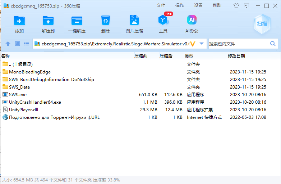Select the Подготовлено для Торрент-Игрухи URL file
The height and width of the screenshot is (184, 281).
click(x=54, y=117)
